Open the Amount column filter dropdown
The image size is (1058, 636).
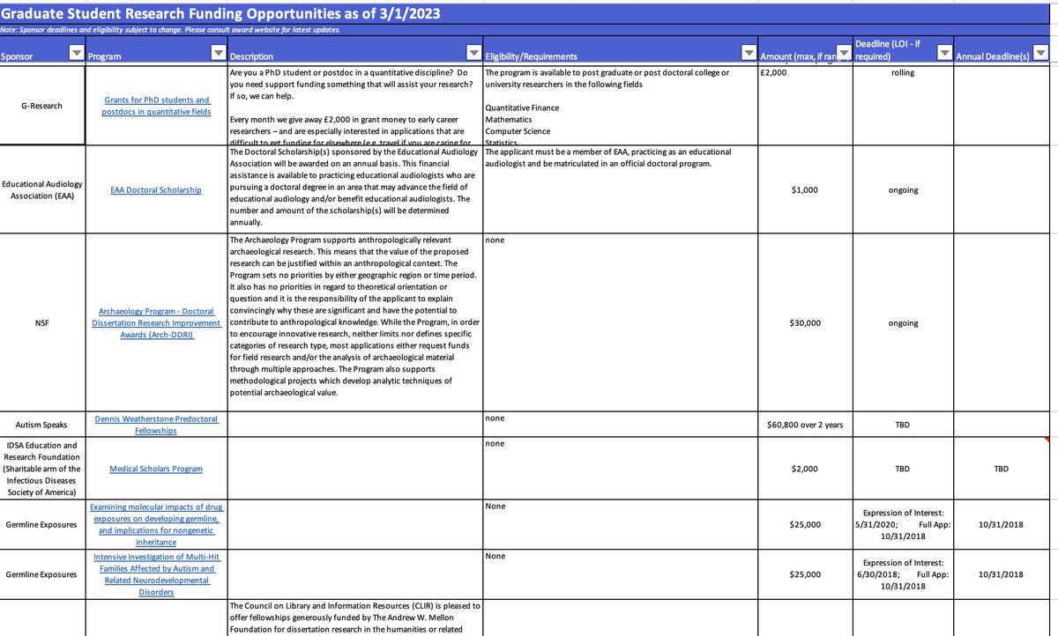[x=844, y=55]
